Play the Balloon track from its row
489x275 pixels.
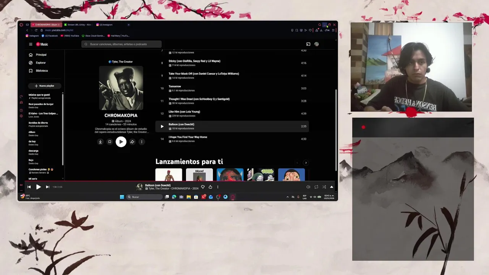(x=162, y=126)
